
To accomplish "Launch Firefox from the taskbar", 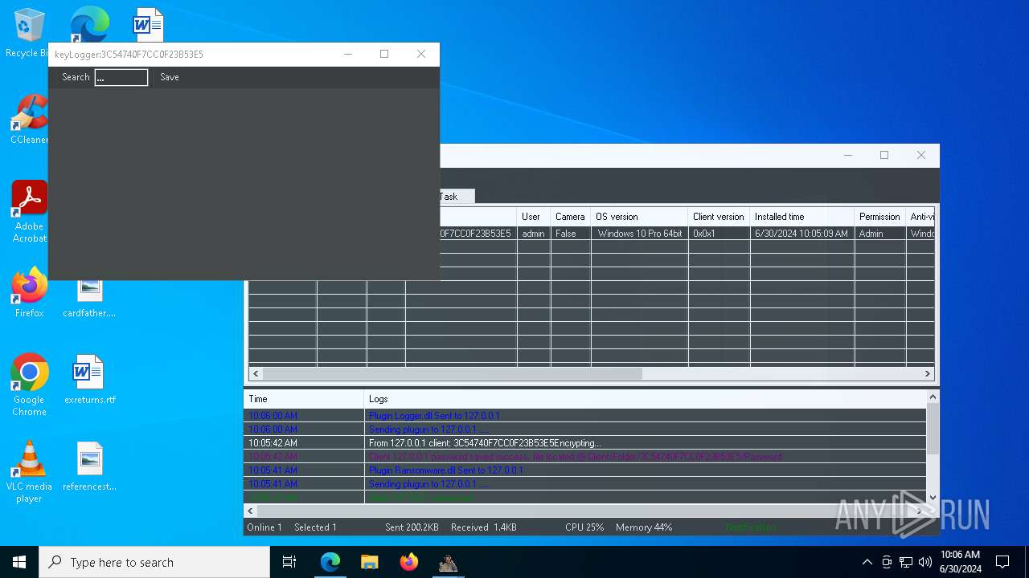I will [409, 562].
